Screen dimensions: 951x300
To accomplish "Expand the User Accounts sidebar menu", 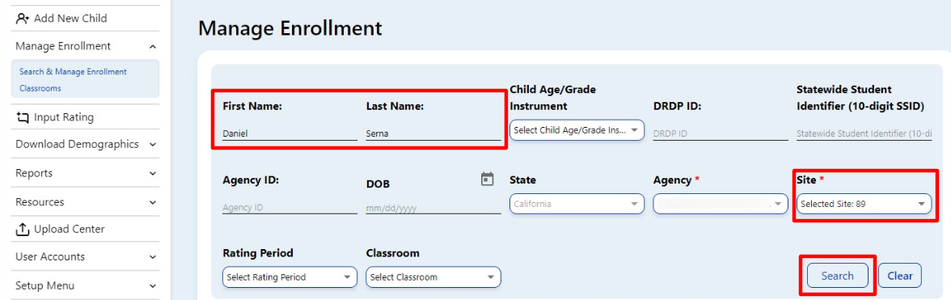I will coord(152,257).
